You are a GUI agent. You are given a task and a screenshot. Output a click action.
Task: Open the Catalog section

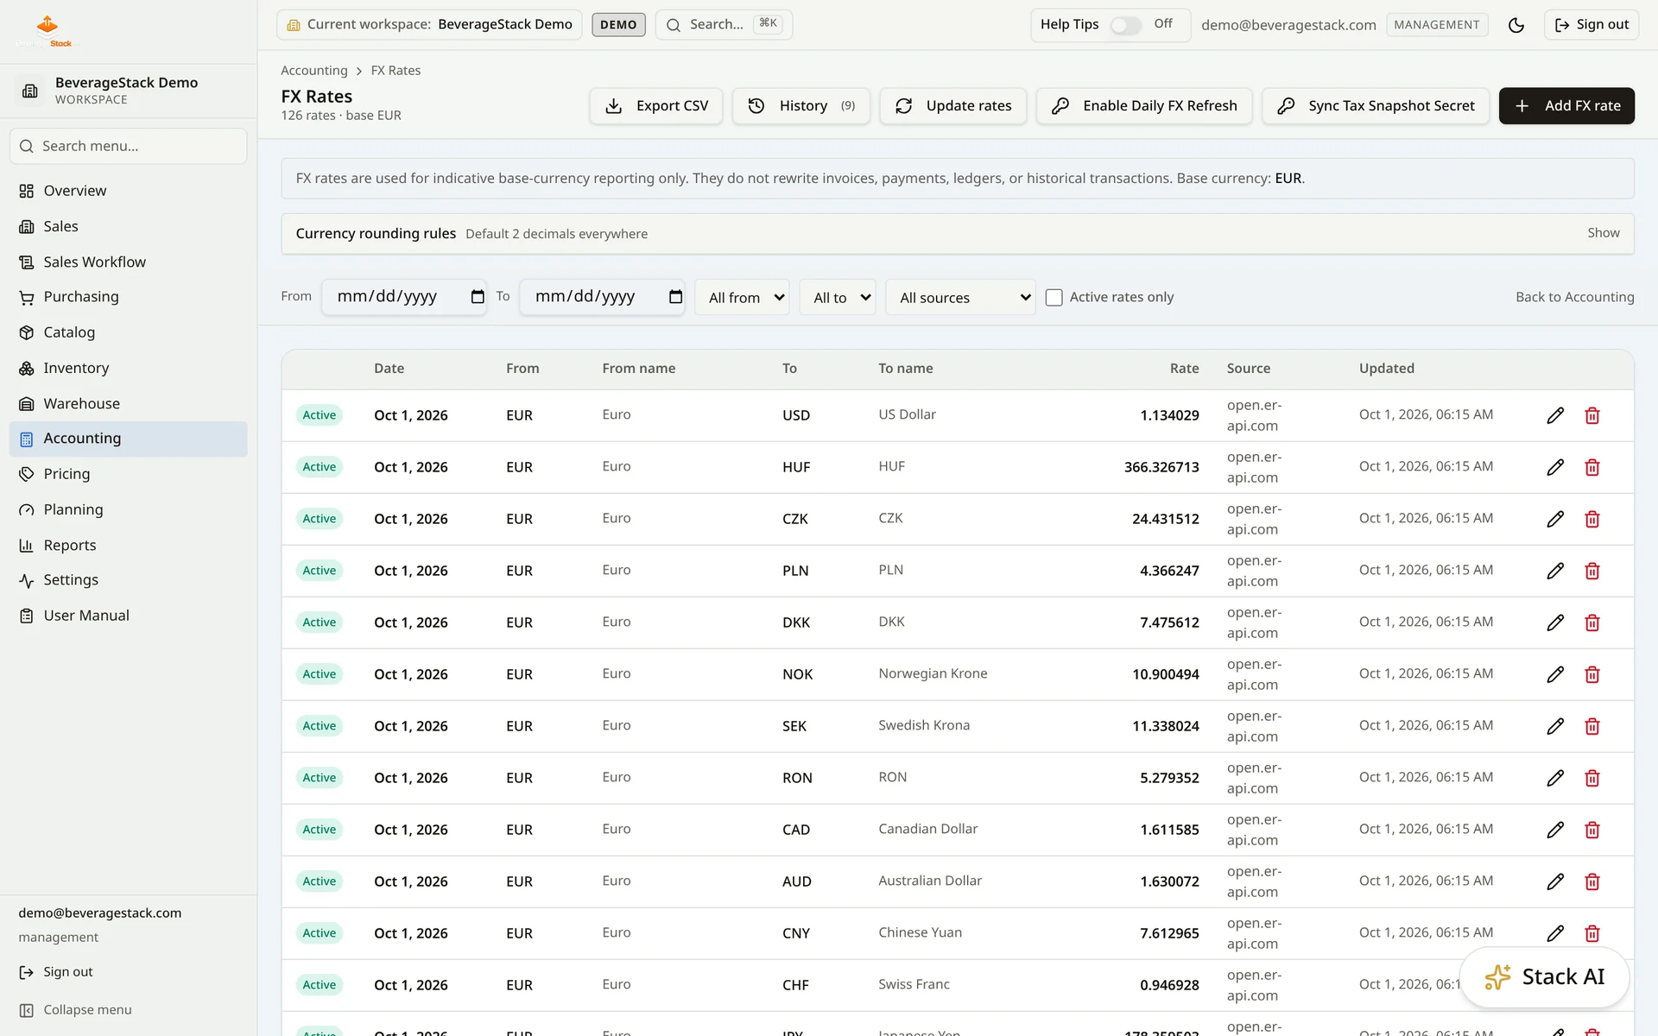click(128, 332)
